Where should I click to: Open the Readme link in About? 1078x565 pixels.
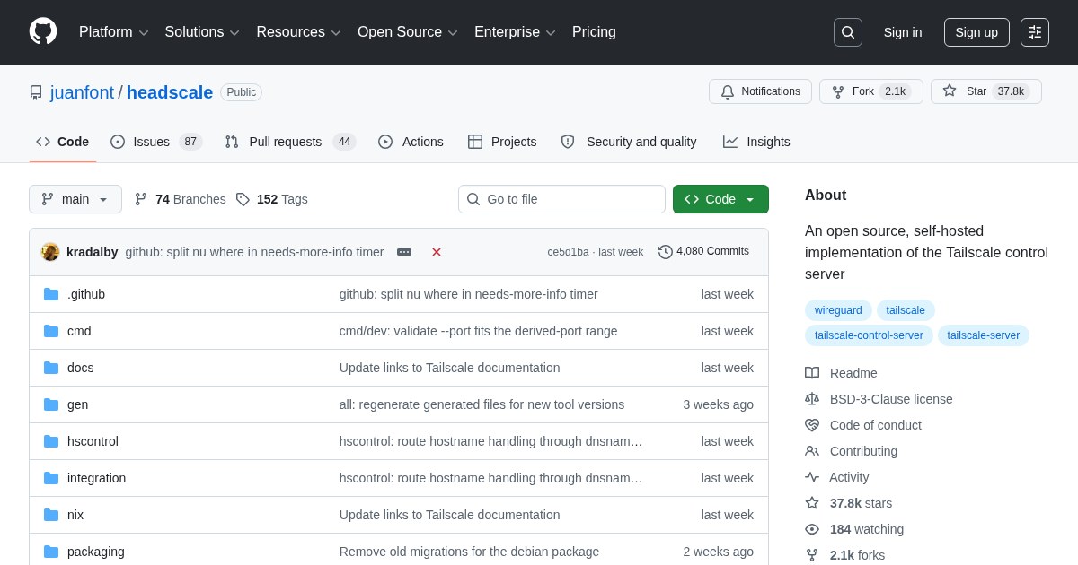pos(841,373)
